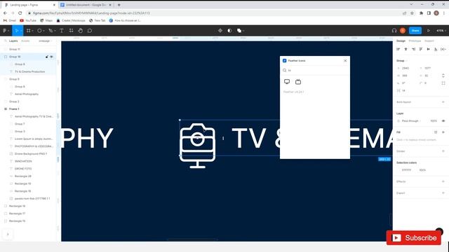Click the Boolean union icon
The width and height of the screenshot is (449, 252).
tap(239, 31)
